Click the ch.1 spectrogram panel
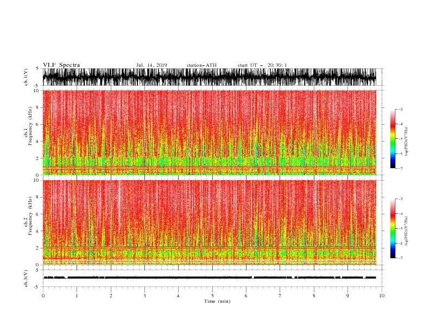 coord(209,132)
